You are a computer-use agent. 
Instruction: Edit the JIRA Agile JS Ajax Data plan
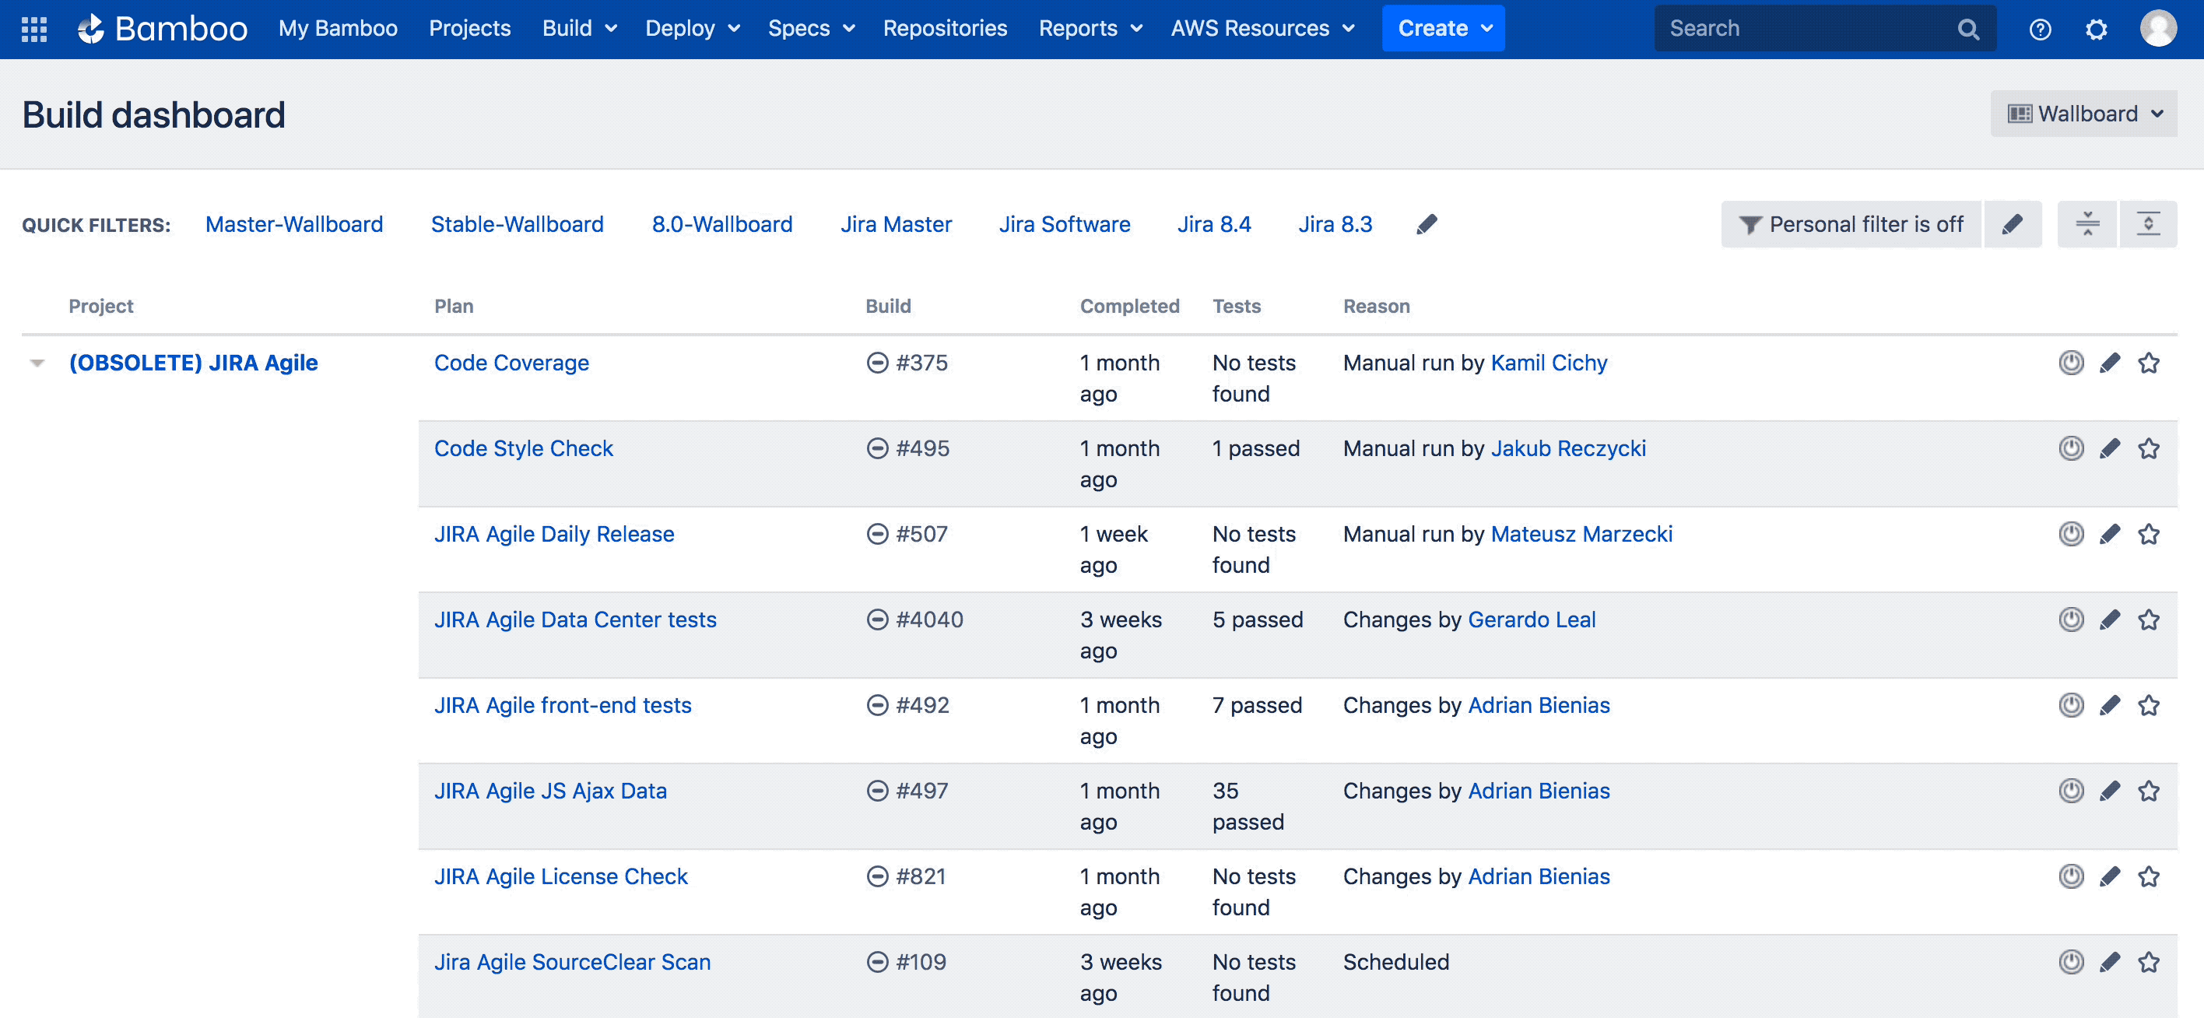(x=2110, y=791)
